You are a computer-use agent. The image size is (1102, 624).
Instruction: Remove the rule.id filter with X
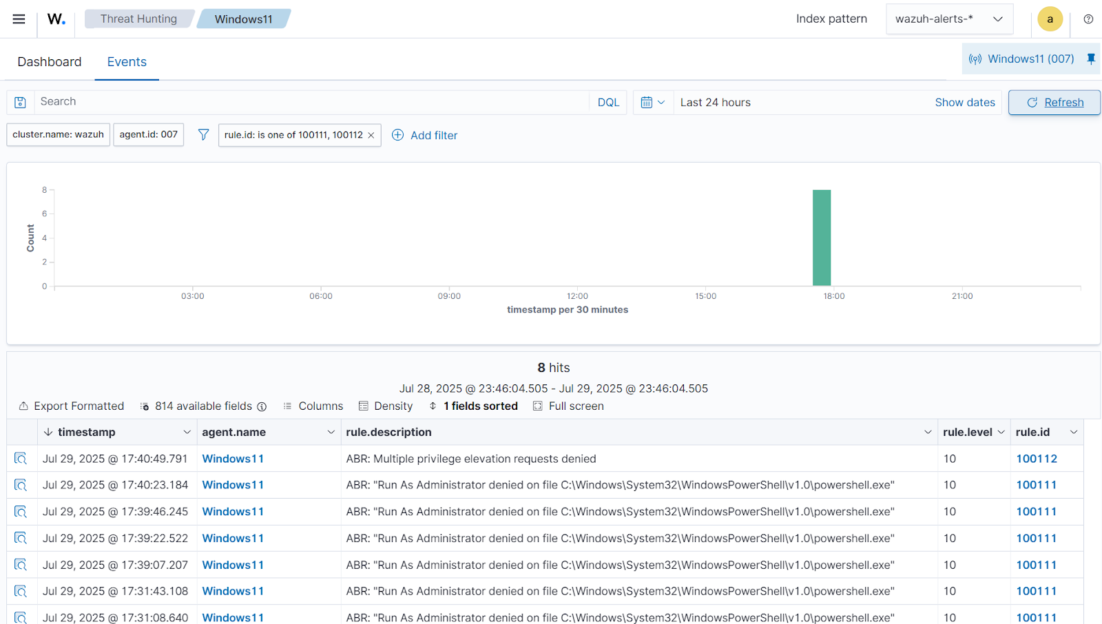371,136
